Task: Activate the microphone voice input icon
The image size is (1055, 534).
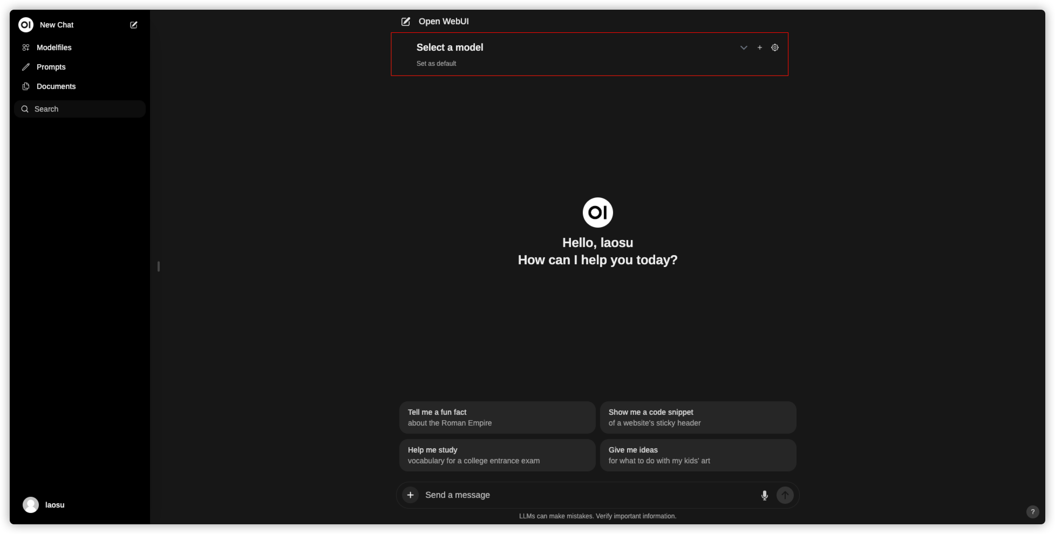Action: click(x=764, y=495)
